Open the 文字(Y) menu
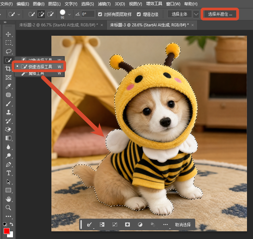The image size is (253, 239). pos(71,4)
